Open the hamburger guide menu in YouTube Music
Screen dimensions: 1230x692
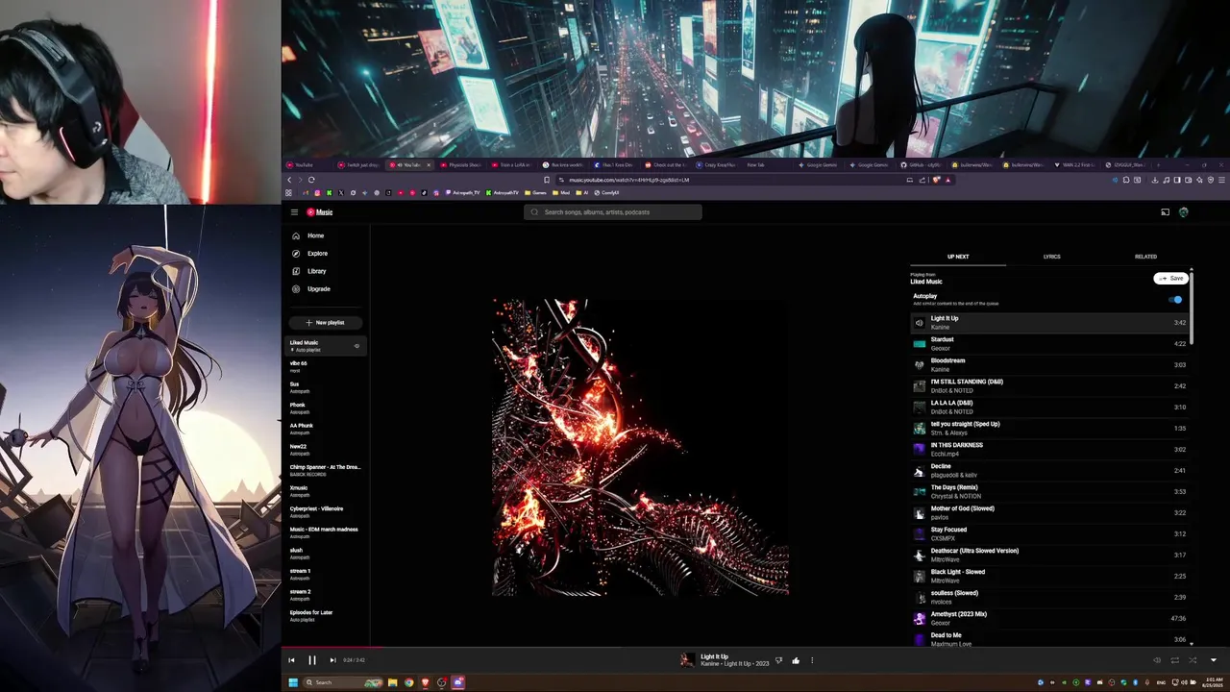pyautogui.click(x=294, y=212)
